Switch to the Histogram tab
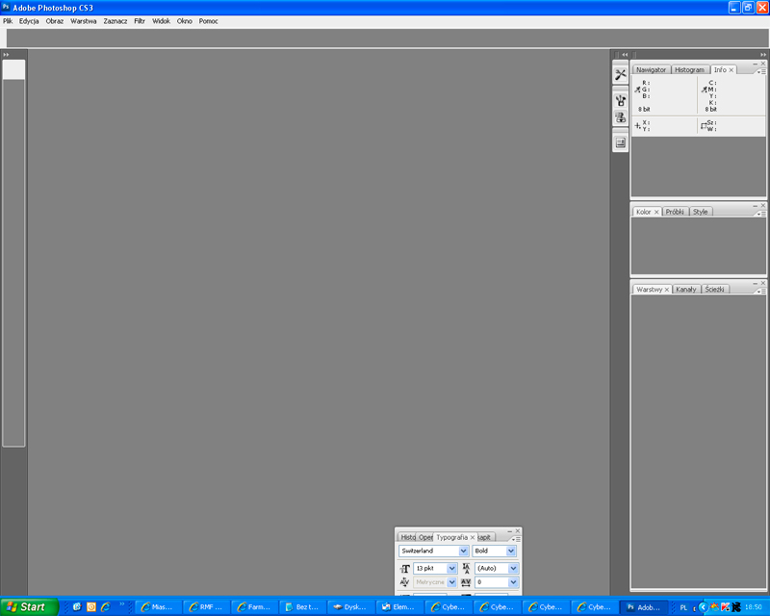770x616 pixels. [689, 70]
